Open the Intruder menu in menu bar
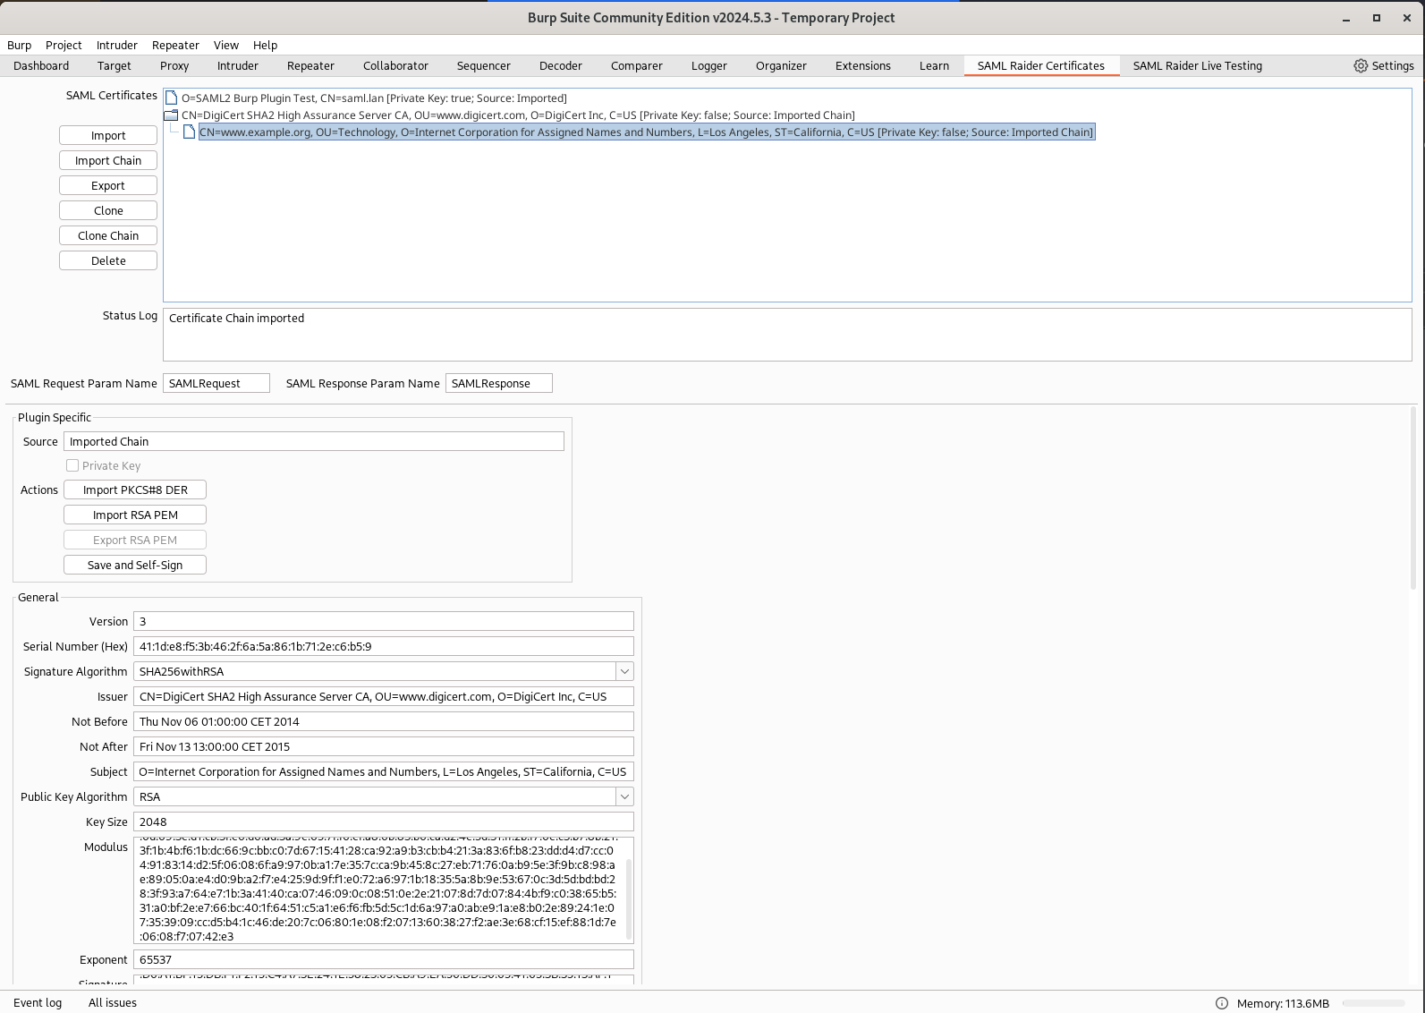This screenshot has height=1013, width=1425. pos(117,45)
